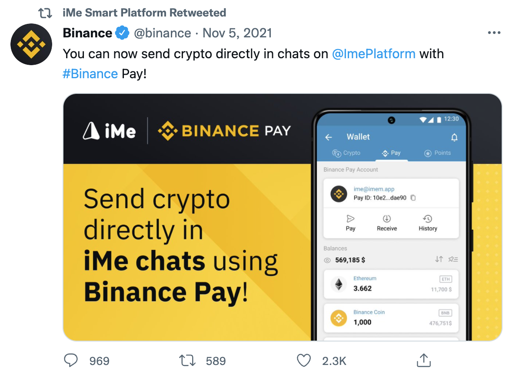Expand the Ethereum balance row
506x378 pixels.
391,285
